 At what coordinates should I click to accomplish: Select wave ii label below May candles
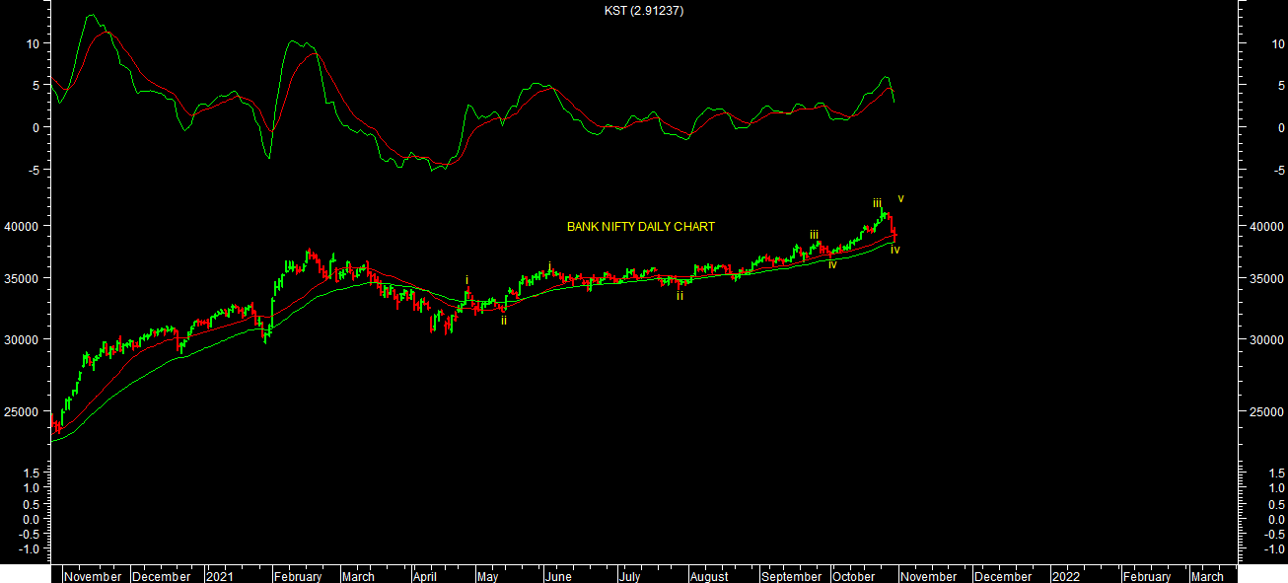504,321
